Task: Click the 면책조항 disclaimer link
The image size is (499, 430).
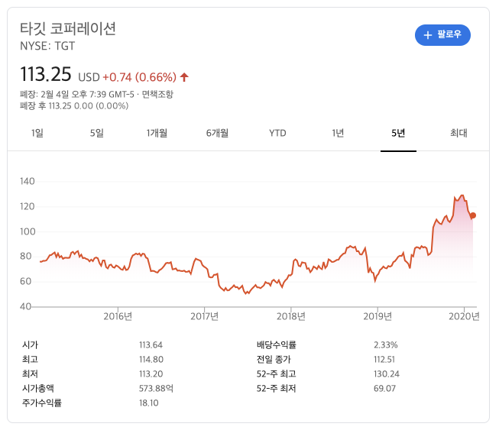Action: [157, 94]
